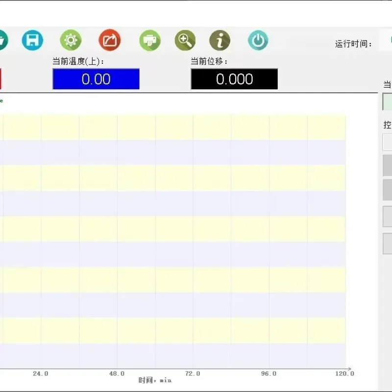Click the red indicator box at left edge

0,79
